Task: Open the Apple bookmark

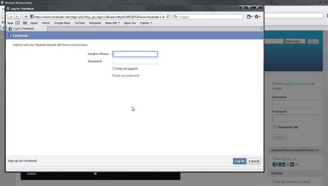Action: click(34, 23)
